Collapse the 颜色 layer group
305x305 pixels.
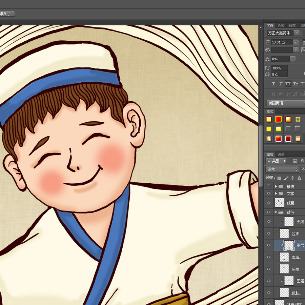coord(276,212)
